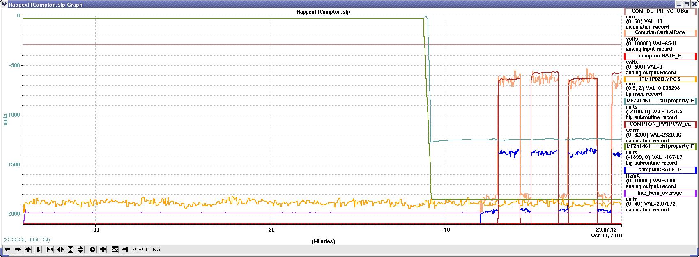Minimize the HappexIIICompton.stp Graph window
This screenshot has height=257, width=699.
point(678,4)
